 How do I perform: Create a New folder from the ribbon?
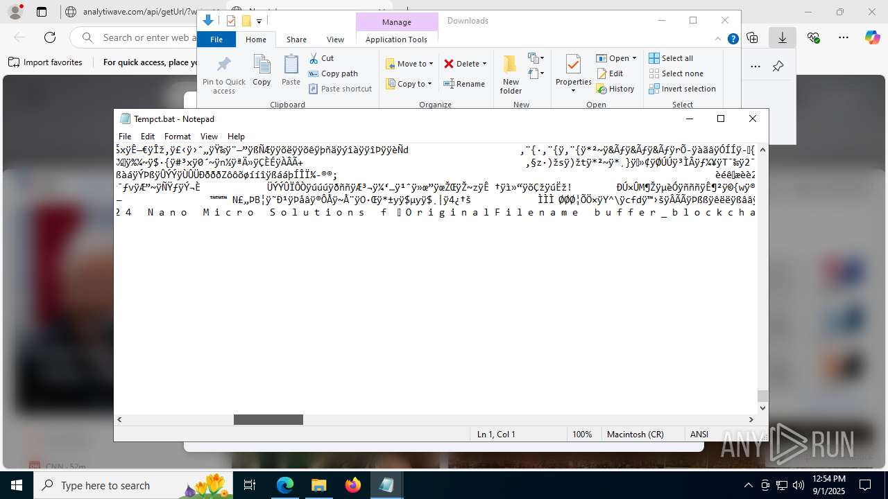pos(511,74)
